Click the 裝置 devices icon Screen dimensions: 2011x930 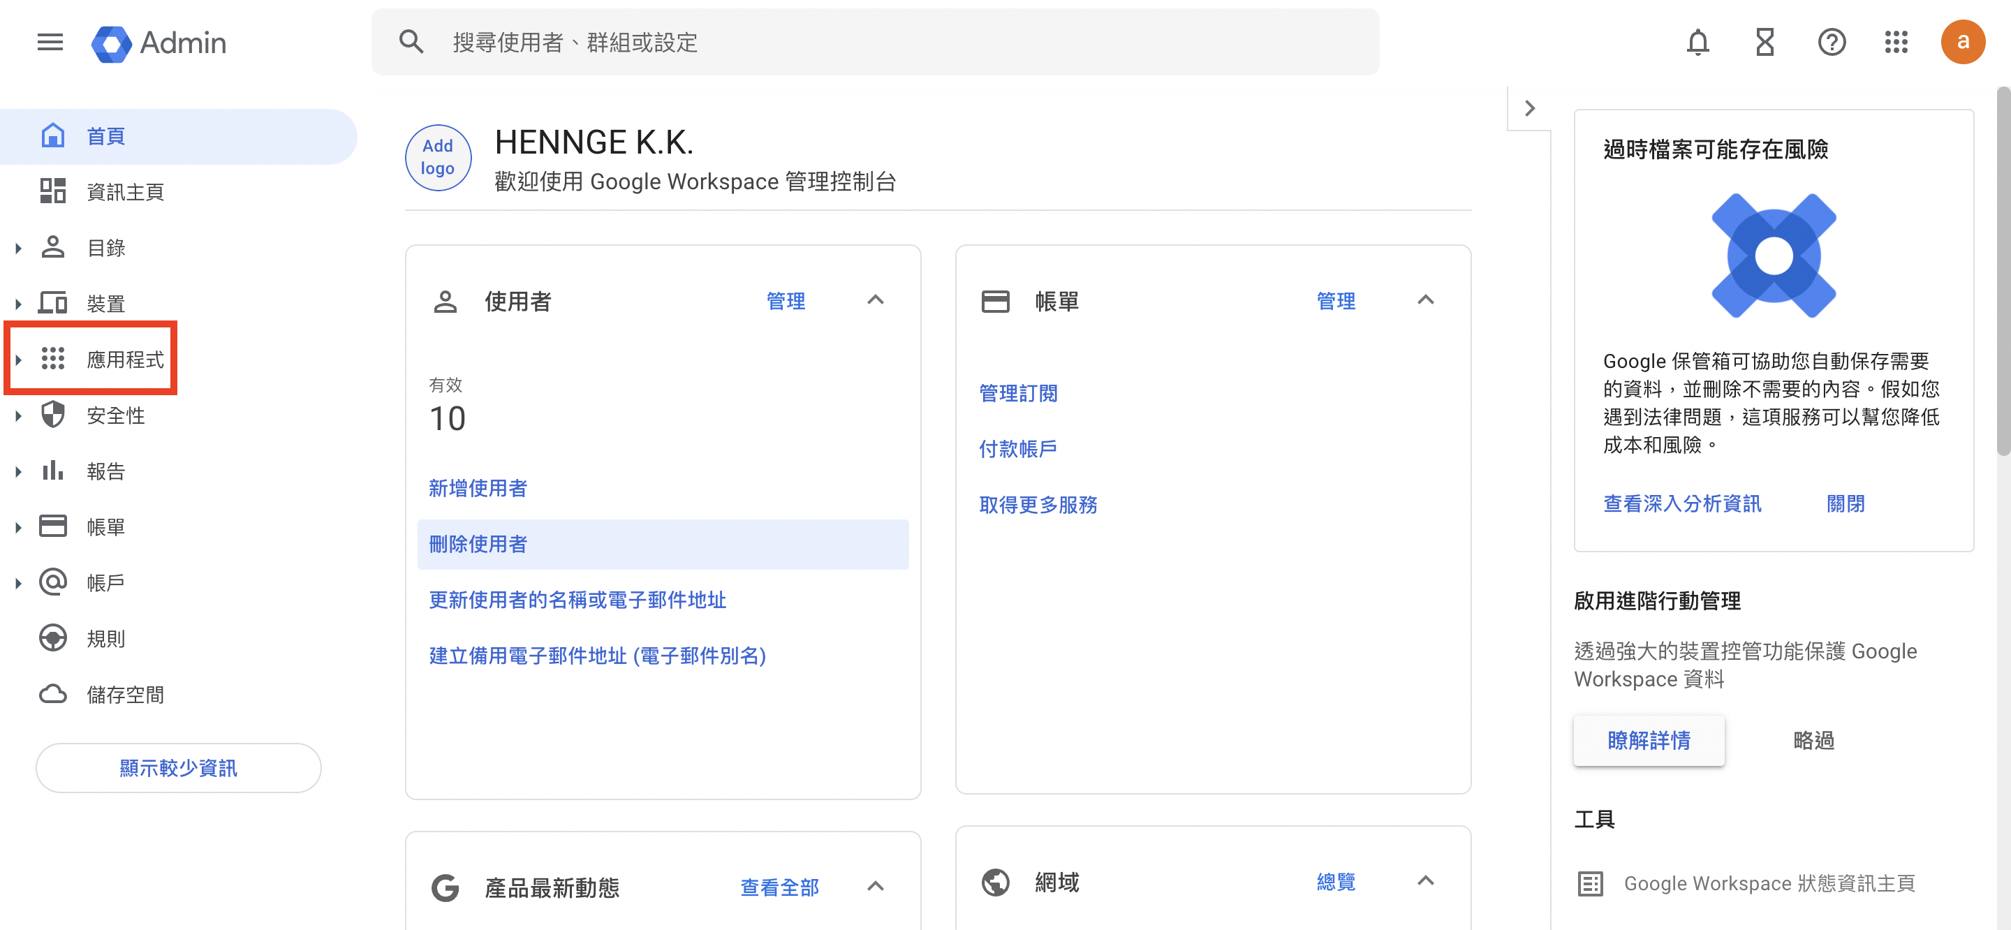(x=52, y=303)
